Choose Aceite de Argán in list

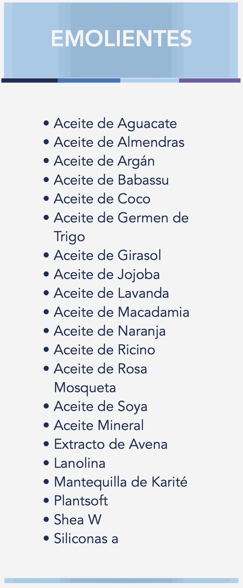tap(104, 161)
